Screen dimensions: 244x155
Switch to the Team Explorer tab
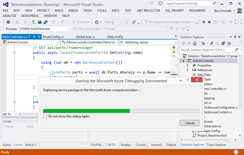(x=216, y=145)
